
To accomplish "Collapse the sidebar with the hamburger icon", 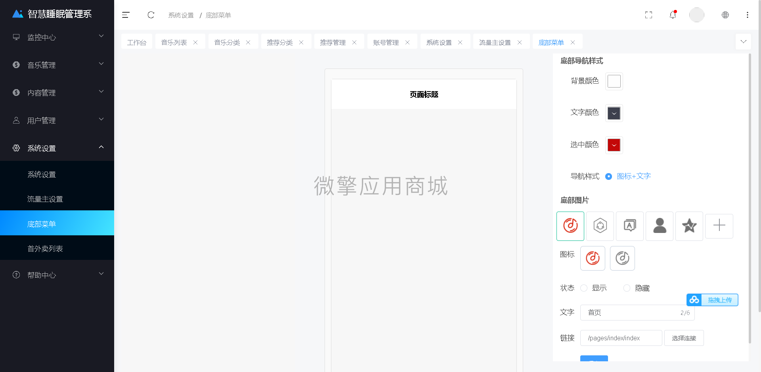I will tap(126, 15).
